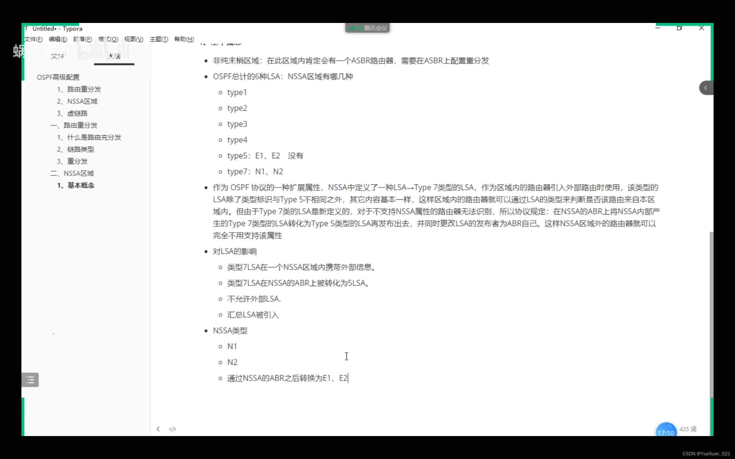Open the 段落(P) menu
735x459 pixels.
click(x=83, y=39)
